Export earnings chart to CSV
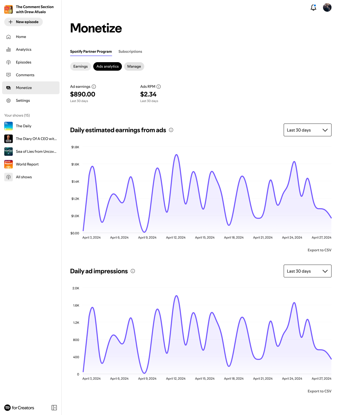 click(x=319, y=250)
